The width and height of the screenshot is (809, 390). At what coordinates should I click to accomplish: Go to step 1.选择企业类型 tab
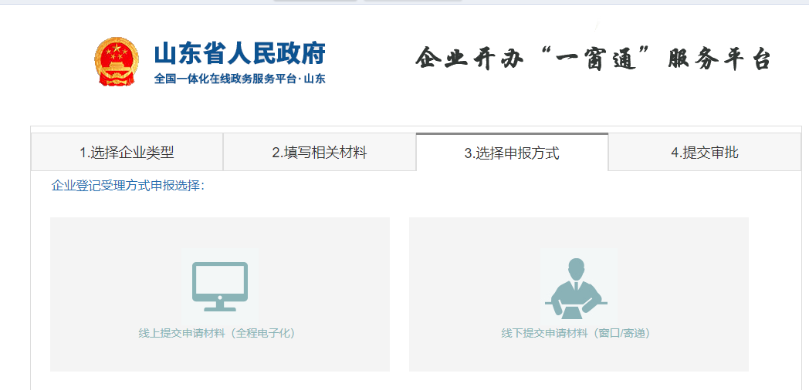pos(127,153)
